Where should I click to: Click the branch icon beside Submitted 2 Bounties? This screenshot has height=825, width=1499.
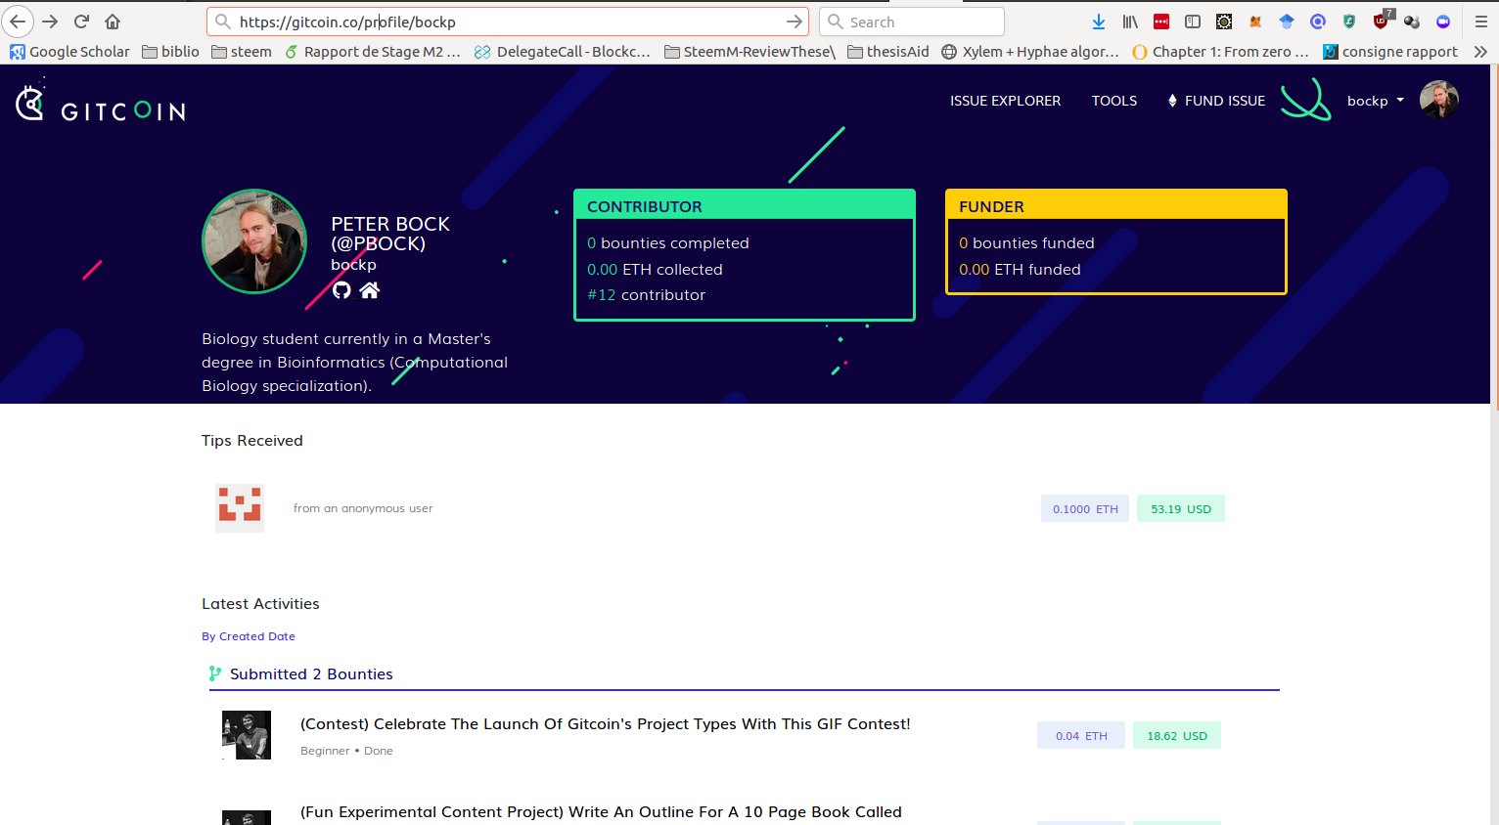[214, 673]
